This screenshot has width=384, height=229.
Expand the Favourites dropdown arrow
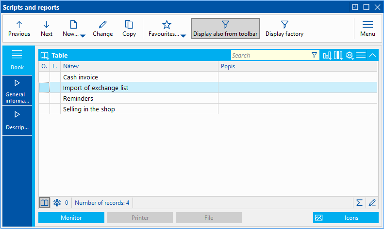(183, 36)
